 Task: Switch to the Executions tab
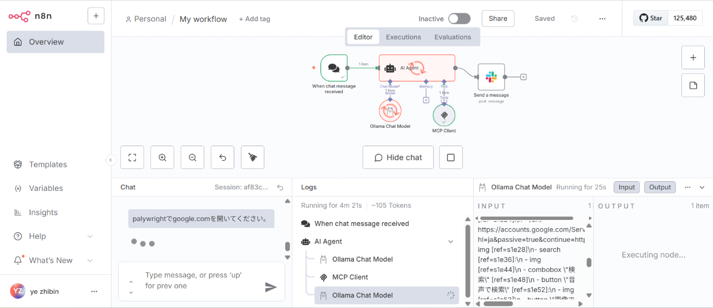[403, 37]
